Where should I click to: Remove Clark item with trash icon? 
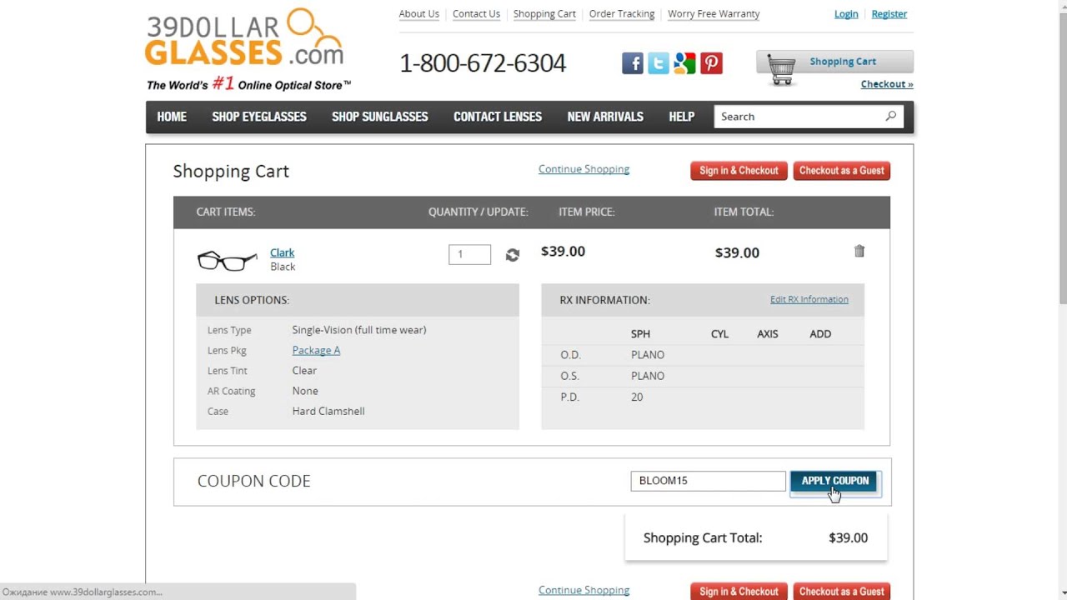[x=859, y=251]
